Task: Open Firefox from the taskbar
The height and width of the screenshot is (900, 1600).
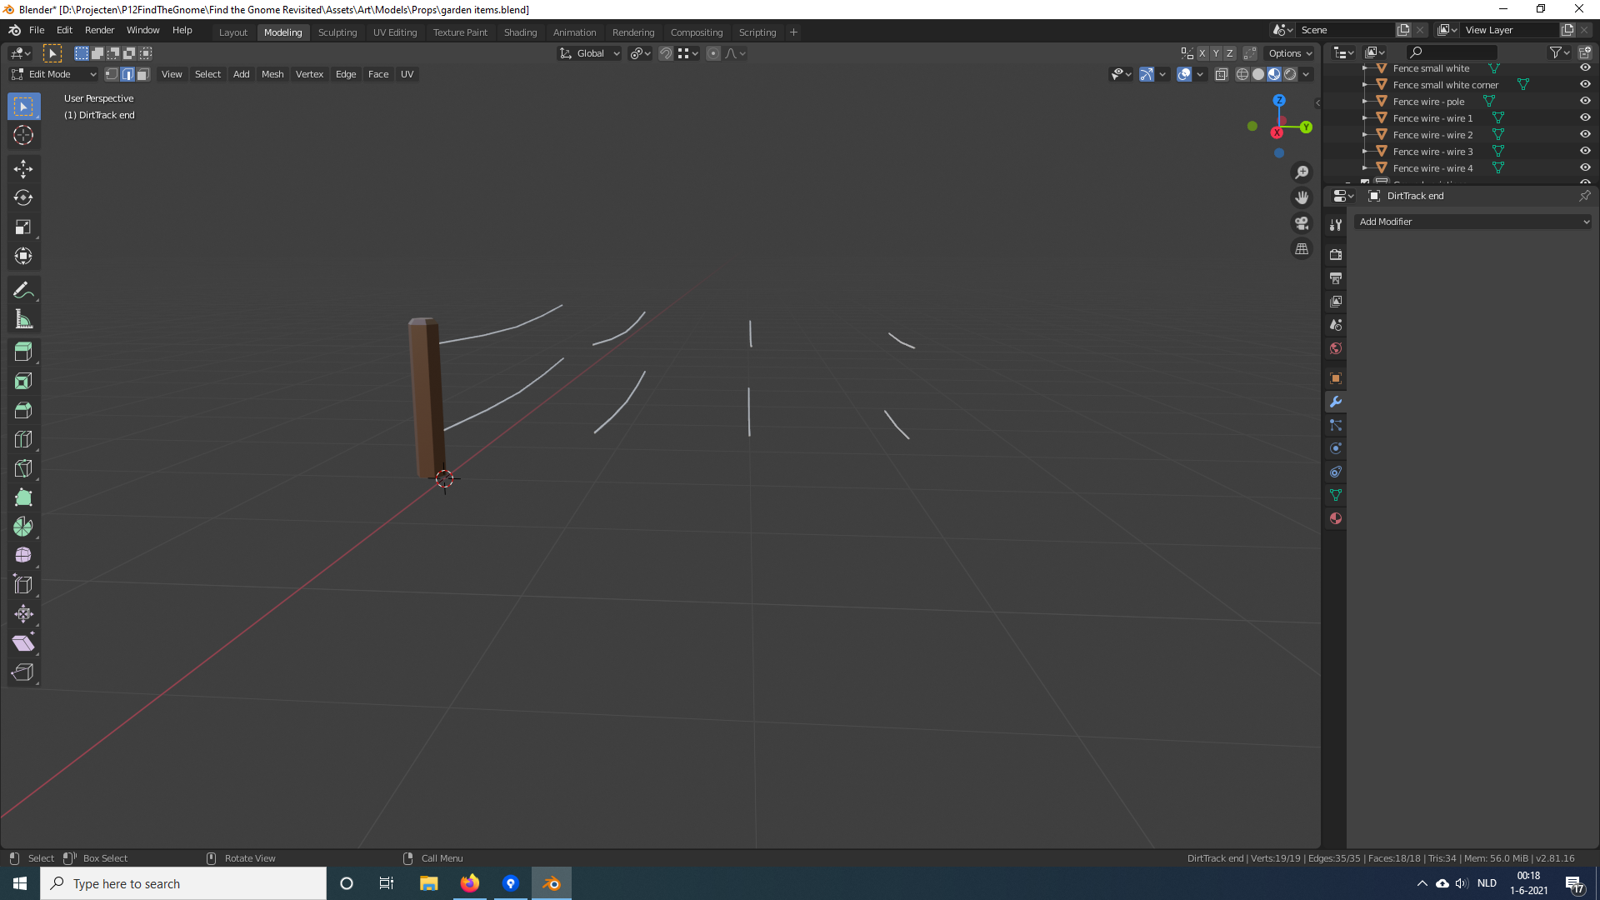Action: [x=469, y=883]
